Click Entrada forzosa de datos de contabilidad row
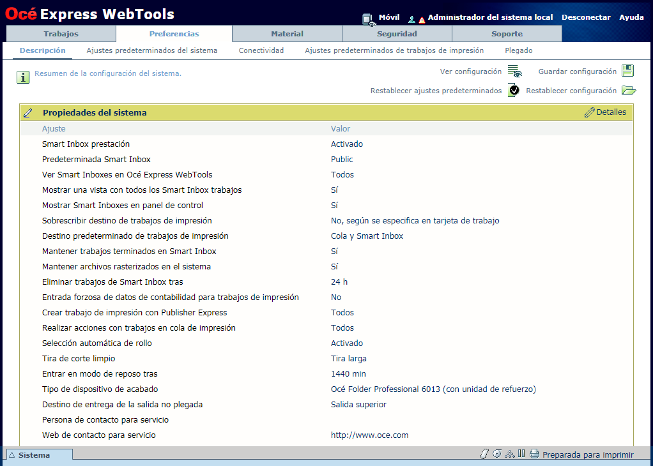The image size is (653, 466). (x=171, y=297)
